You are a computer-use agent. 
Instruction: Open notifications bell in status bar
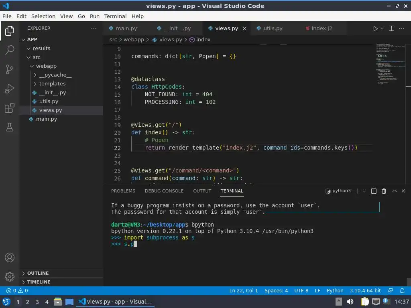point(402,291)
